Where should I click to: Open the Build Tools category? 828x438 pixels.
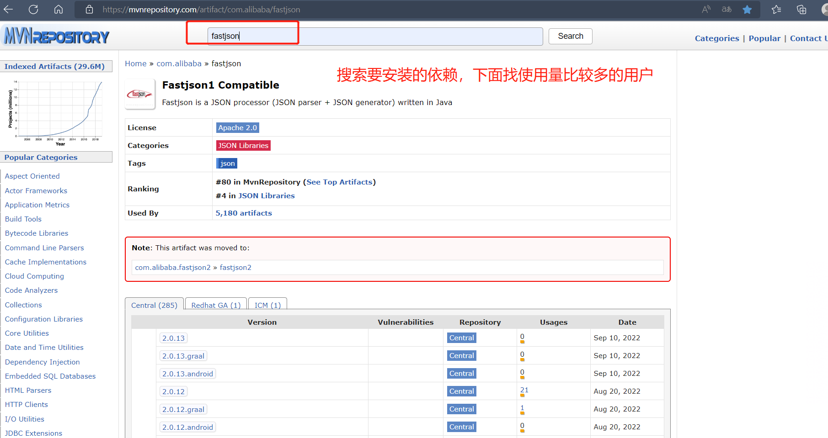click(23, 219)
